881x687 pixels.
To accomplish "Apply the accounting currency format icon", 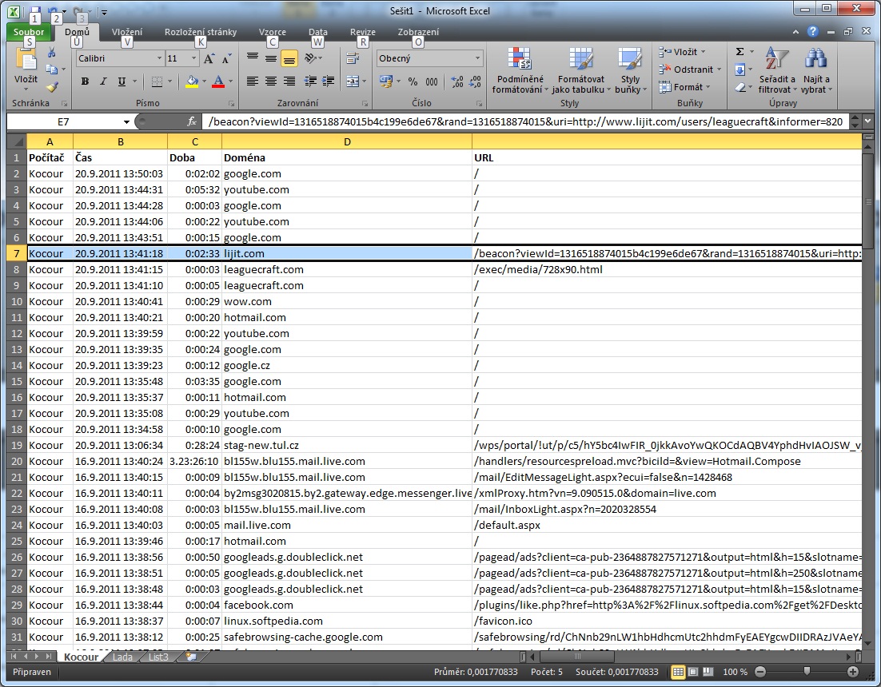I will pos(385,81).
